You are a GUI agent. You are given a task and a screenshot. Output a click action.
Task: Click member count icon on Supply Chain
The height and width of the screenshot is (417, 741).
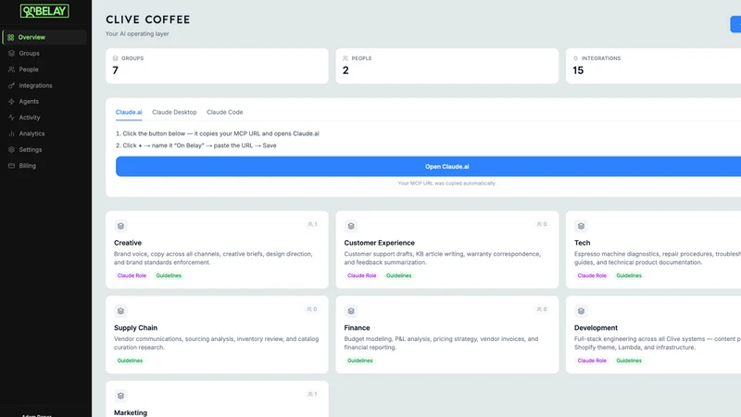[309, 310]
